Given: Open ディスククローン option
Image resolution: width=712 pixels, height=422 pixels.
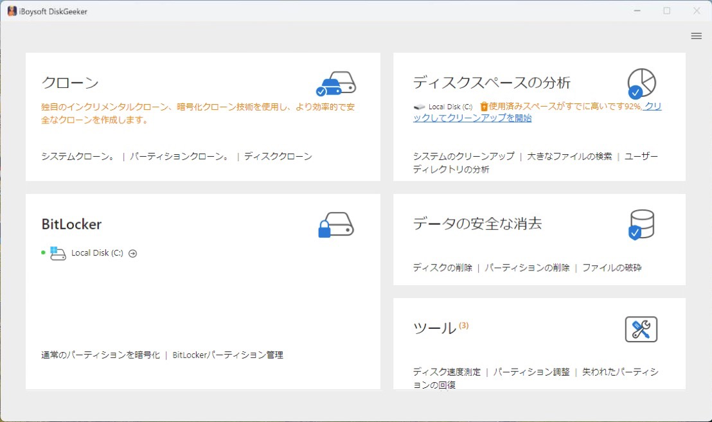Looking at the screenshot, I should click(278, 156).
